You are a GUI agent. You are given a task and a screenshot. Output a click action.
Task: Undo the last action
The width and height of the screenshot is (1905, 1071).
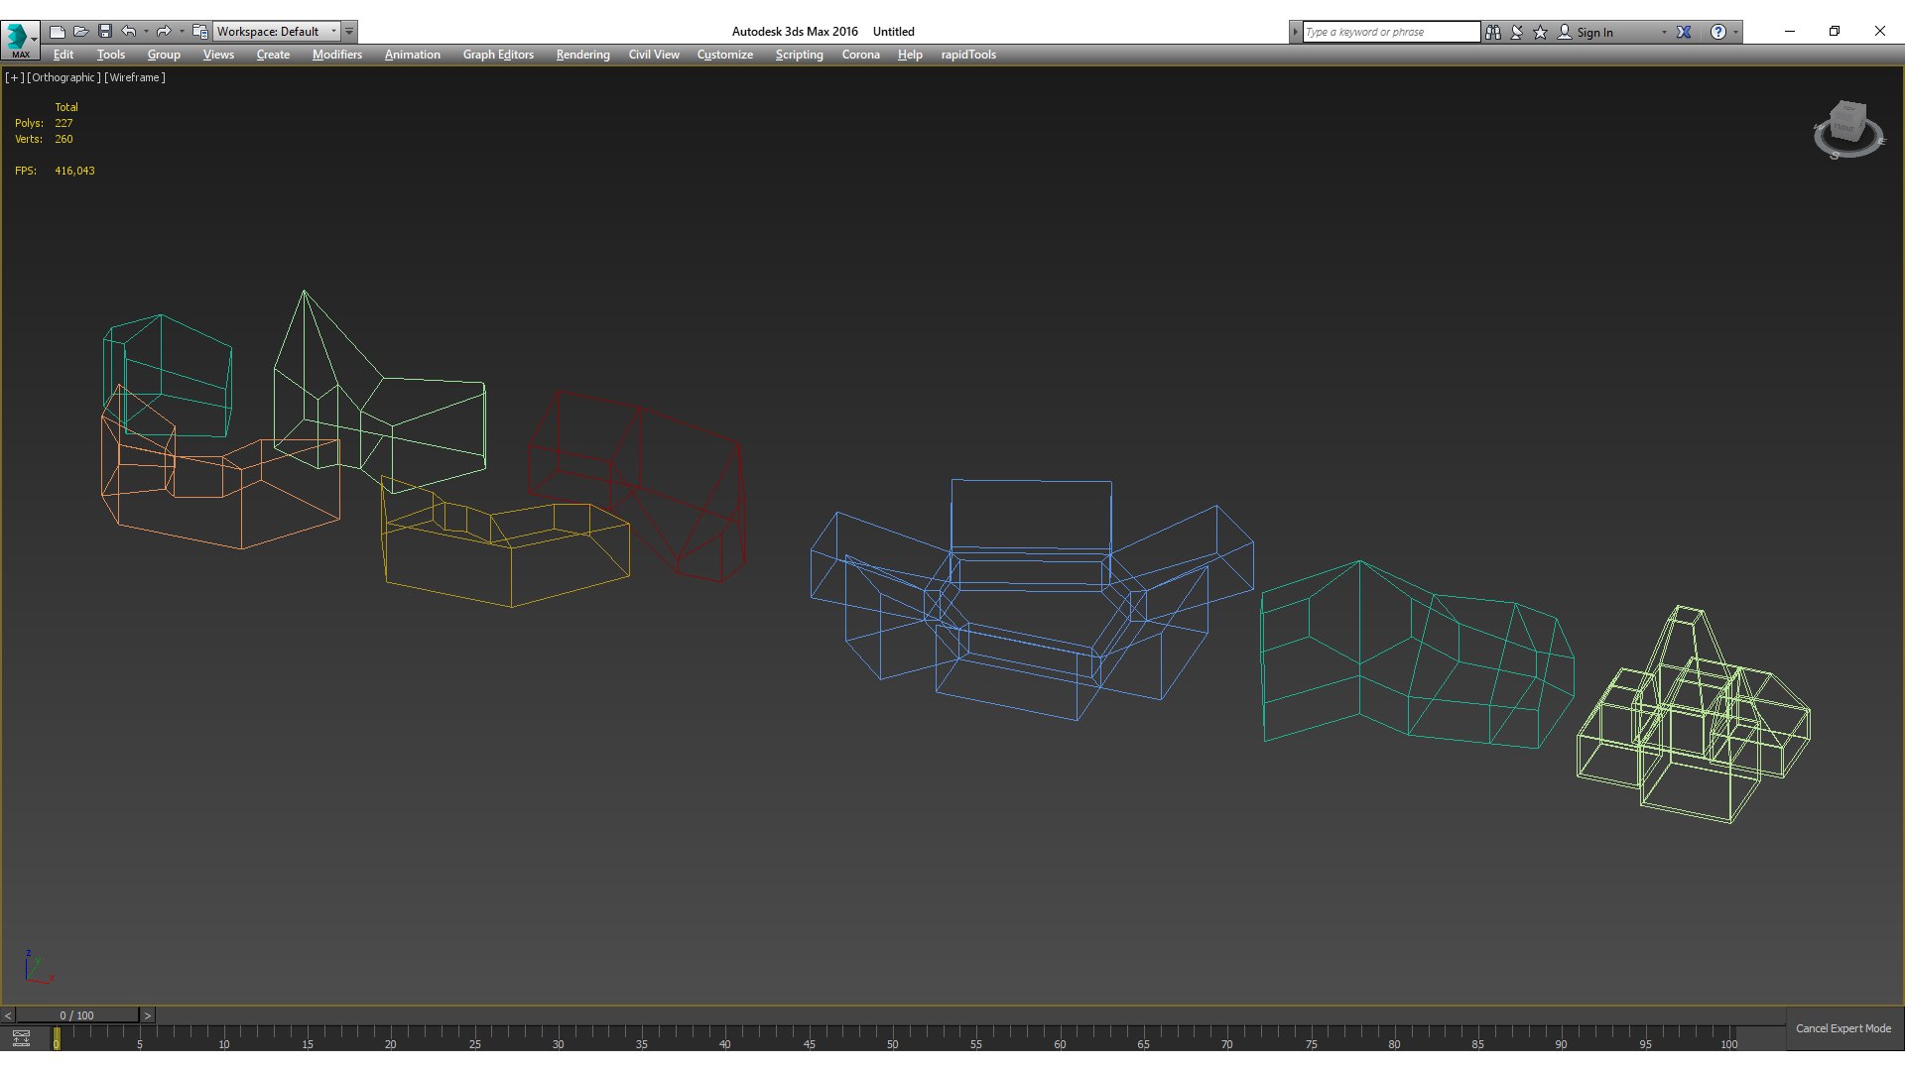click(128, 32)
